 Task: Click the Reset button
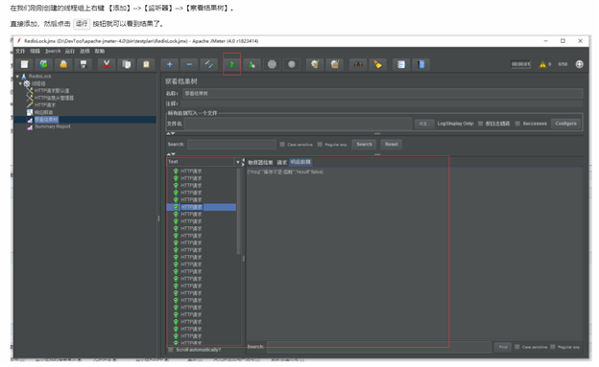click(392, 144)
